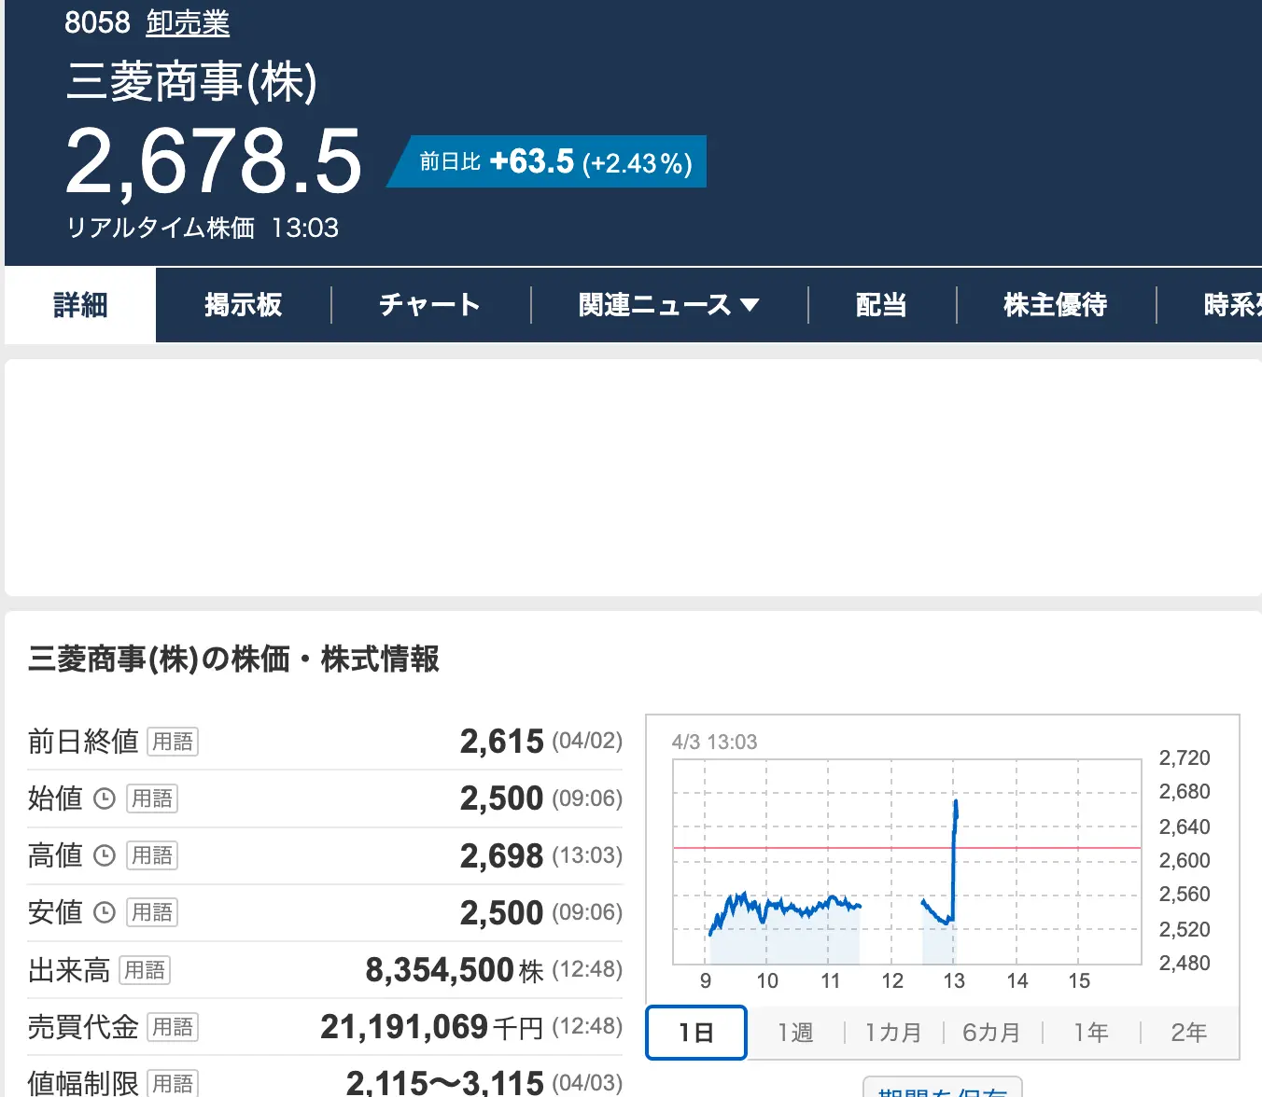
Task: Click the 安値 value 2,500
Action: coord(501,912)
